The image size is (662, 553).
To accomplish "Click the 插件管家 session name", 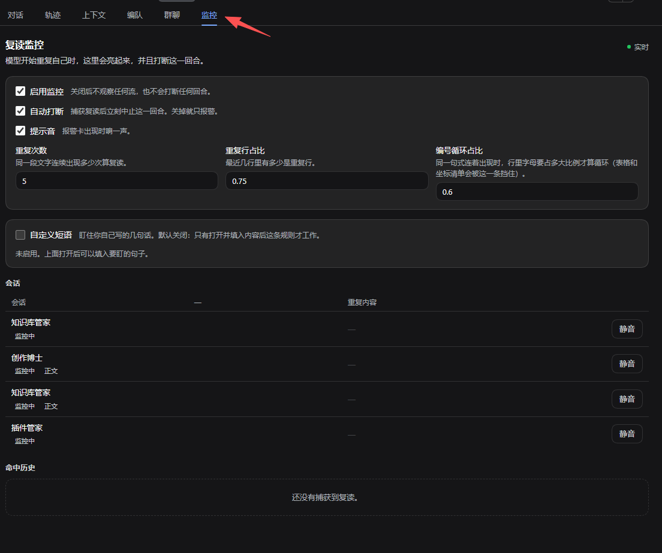I will point(27,428).
